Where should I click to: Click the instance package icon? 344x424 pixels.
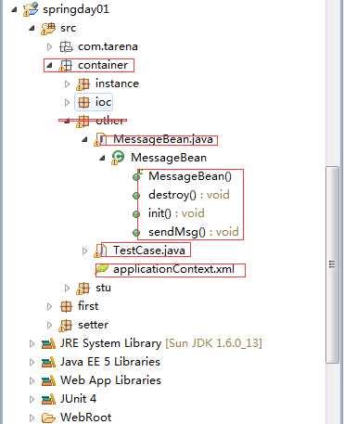click(83, 84)
